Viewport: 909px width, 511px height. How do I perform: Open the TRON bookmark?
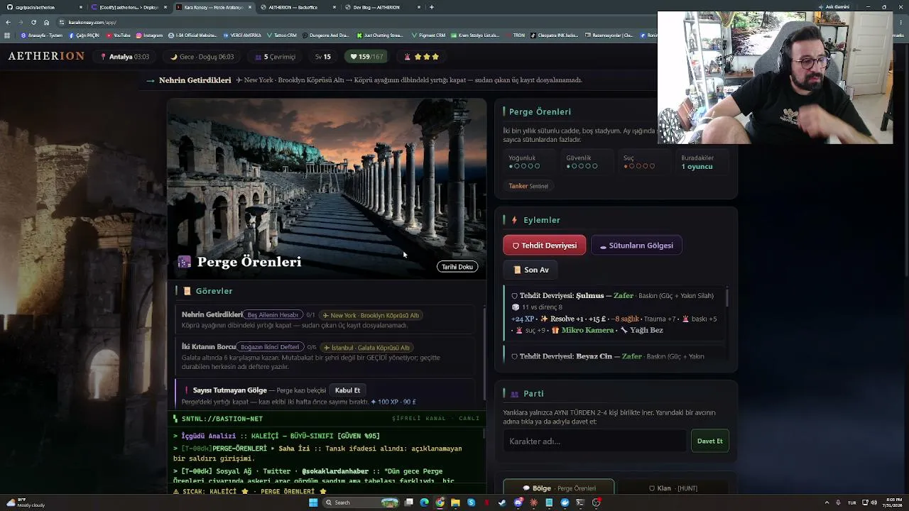click(516, 35)
